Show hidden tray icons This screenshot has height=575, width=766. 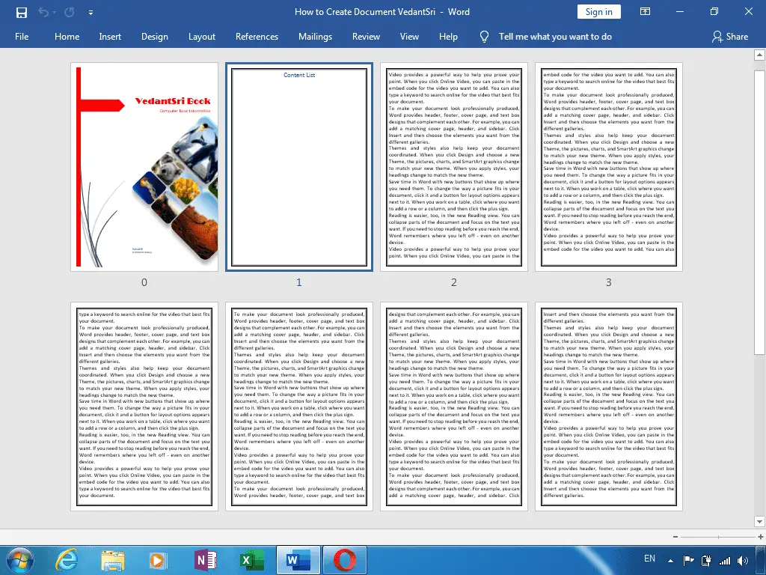click(x=671, y=561)
